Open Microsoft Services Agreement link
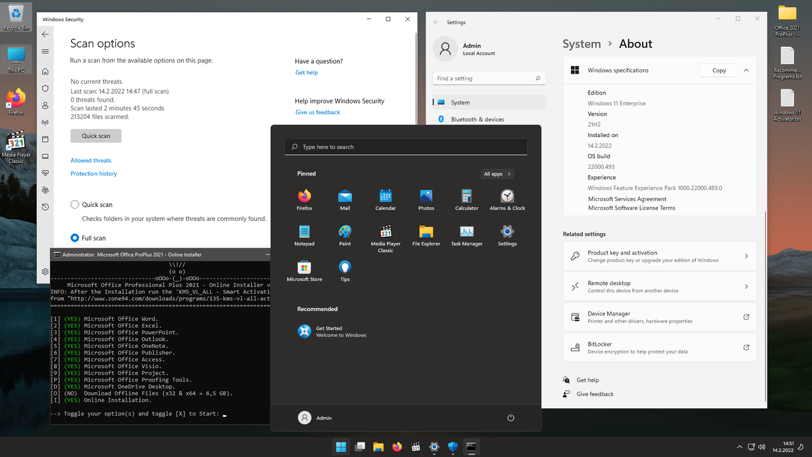Viewport: 812px width, 457px height. 627,199
